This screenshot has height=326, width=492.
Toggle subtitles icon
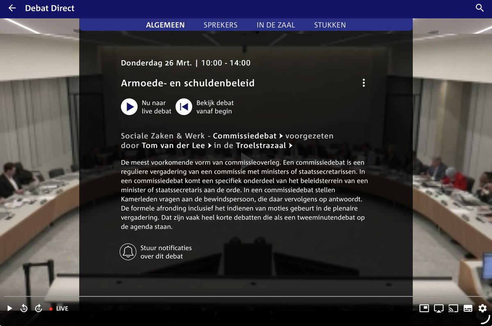[x=468, y=308]
